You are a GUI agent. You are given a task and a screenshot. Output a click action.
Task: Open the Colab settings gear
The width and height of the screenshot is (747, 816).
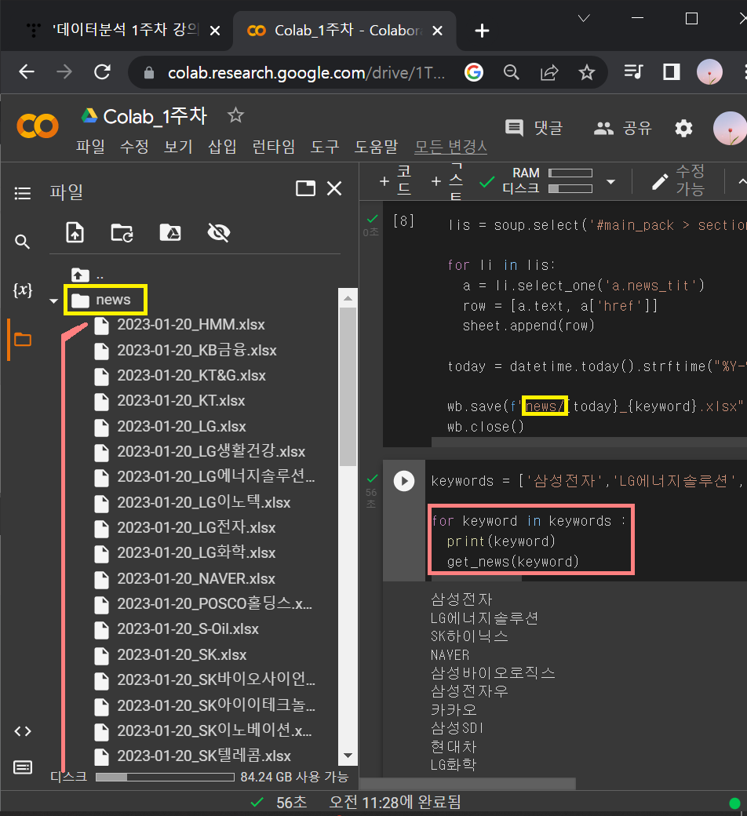coord(683,127)
